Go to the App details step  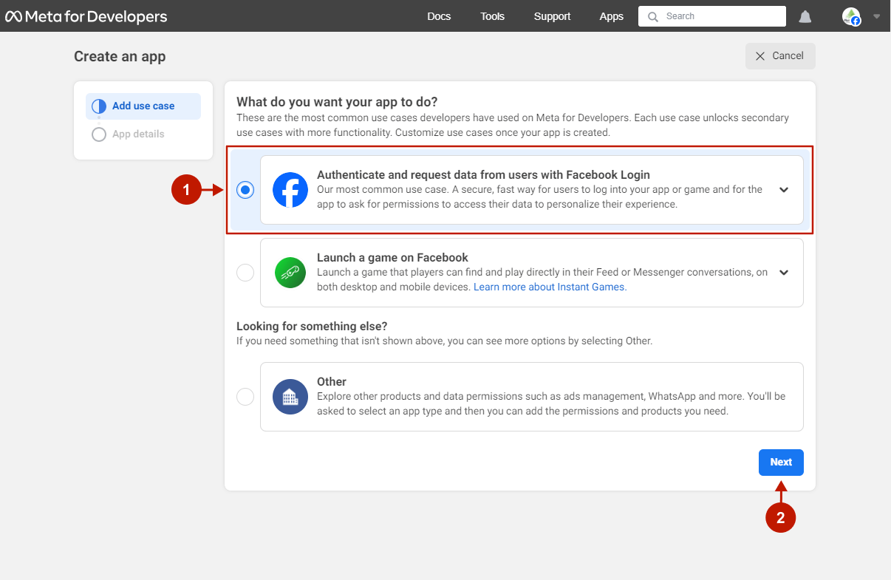138,134
